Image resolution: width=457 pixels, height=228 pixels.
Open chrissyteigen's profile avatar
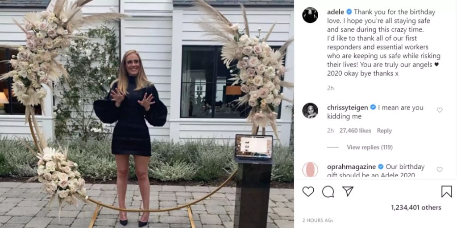click(x=310, y=110)
